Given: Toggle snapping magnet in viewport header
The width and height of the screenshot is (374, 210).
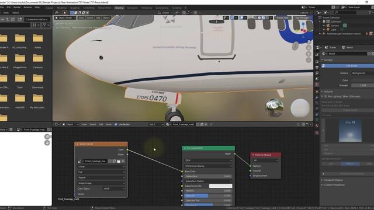Looking at the screenshot, I should pyautogui.click(x=184, y=13).
